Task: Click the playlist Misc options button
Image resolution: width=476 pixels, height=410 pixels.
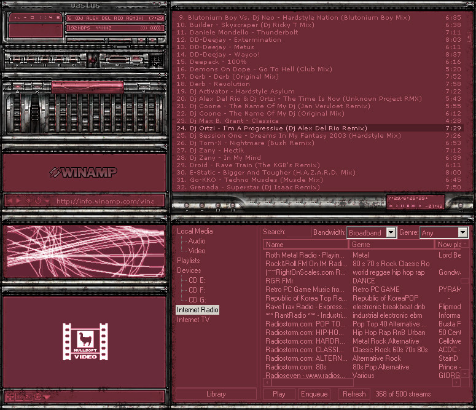Action: tap(233, 206)
